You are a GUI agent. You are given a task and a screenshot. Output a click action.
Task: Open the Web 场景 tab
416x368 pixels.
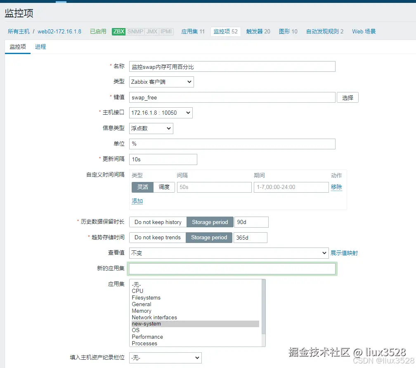pyautogui.click(x=364, y=31)
